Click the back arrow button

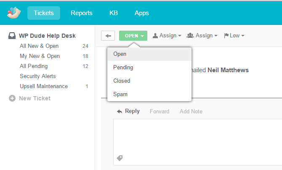click(x=108, y=36)
